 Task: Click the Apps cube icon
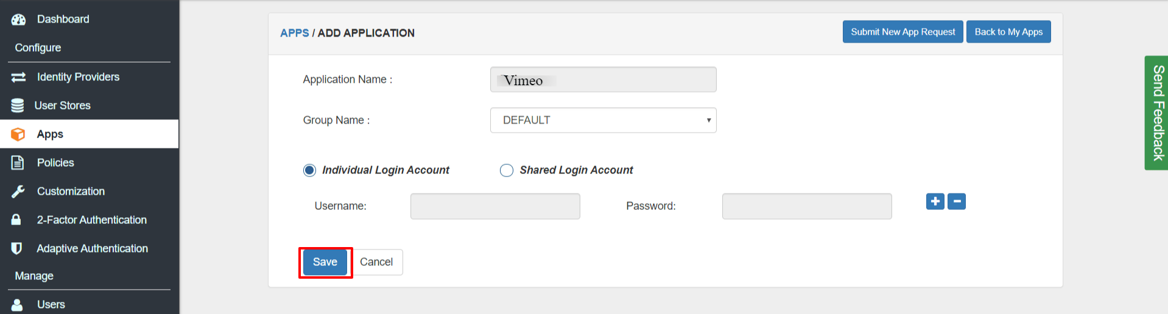coord(18,134)
